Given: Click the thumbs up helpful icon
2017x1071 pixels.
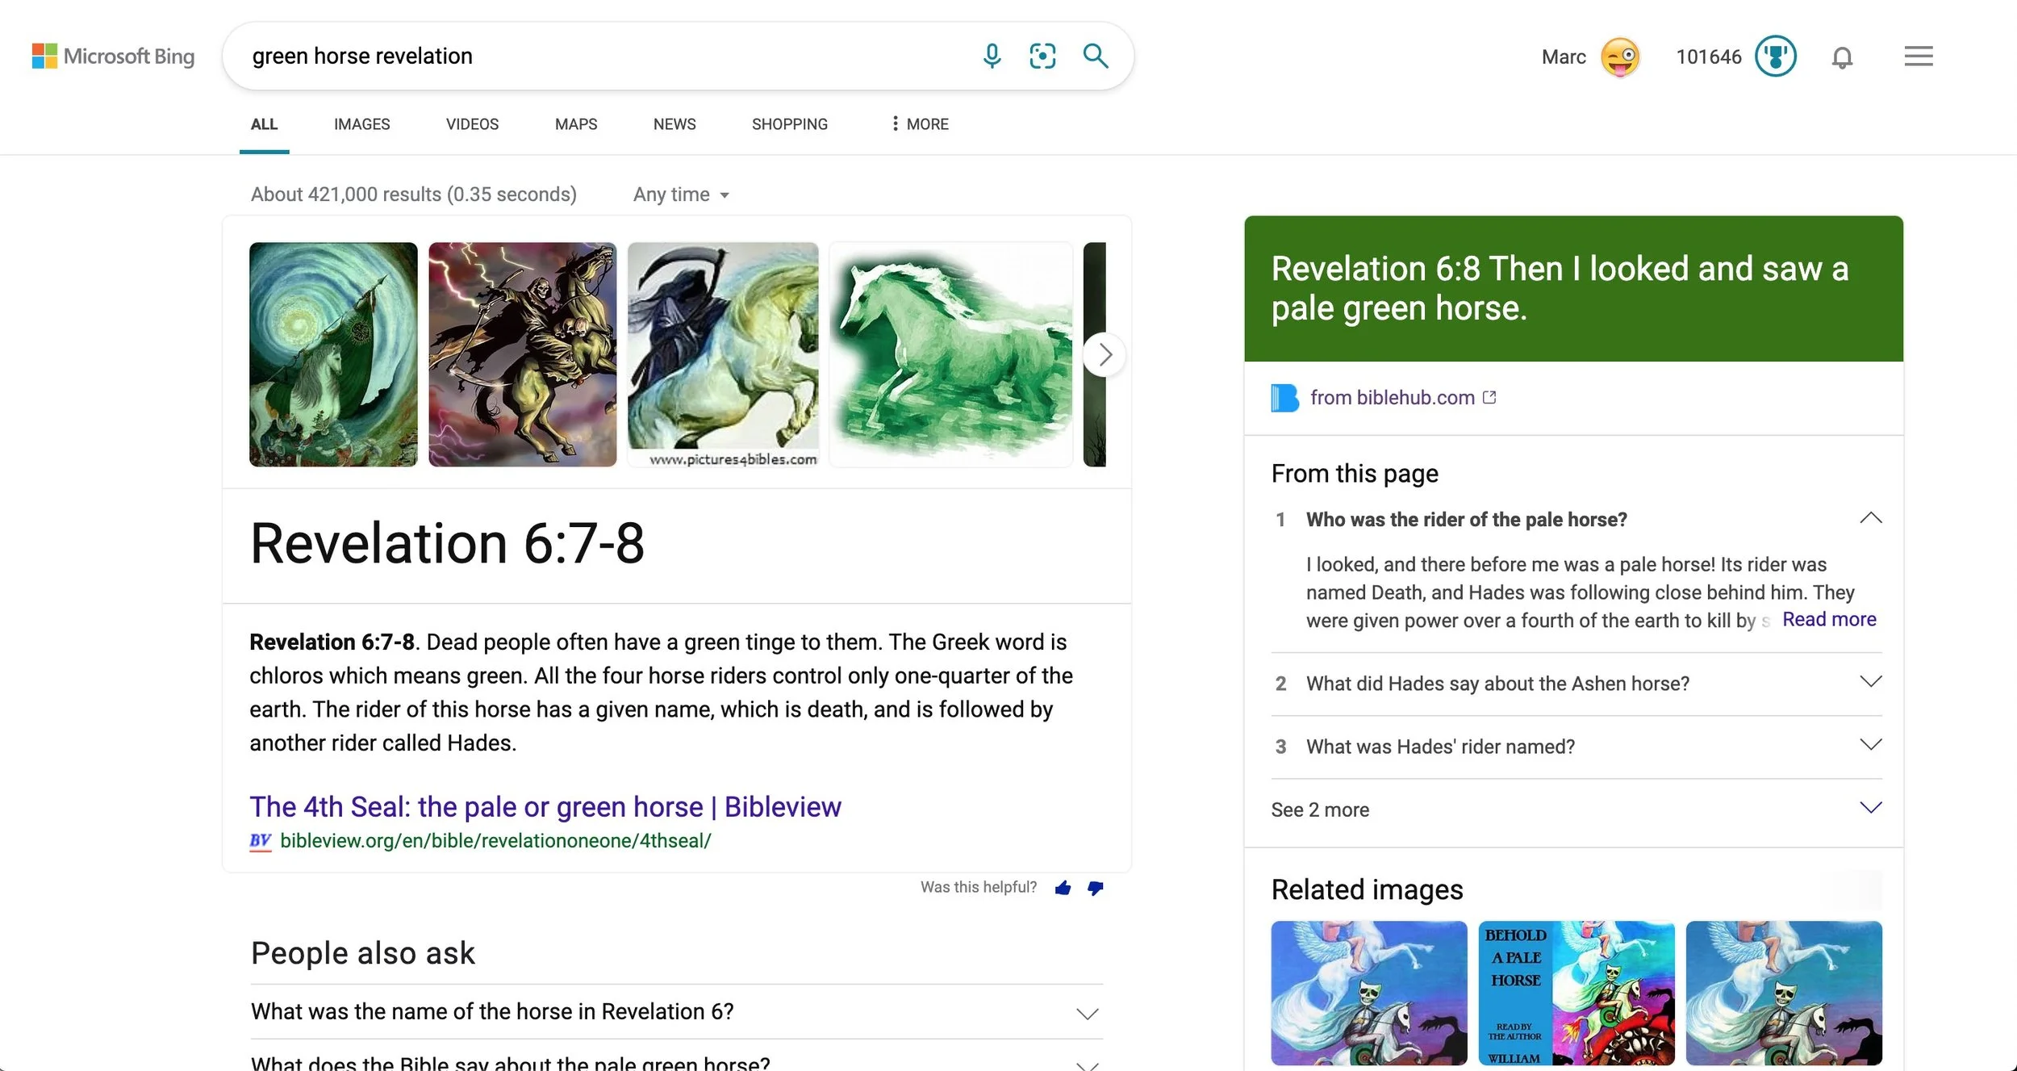Looking at the screenshot, I should pos(1063,888).
